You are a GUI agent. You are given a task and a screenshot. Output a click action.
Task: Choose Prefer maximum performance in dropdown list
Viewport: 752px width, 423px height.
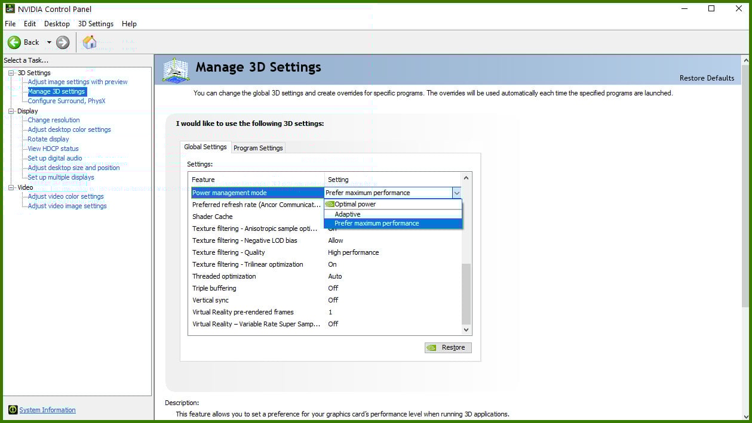point(393,223)
